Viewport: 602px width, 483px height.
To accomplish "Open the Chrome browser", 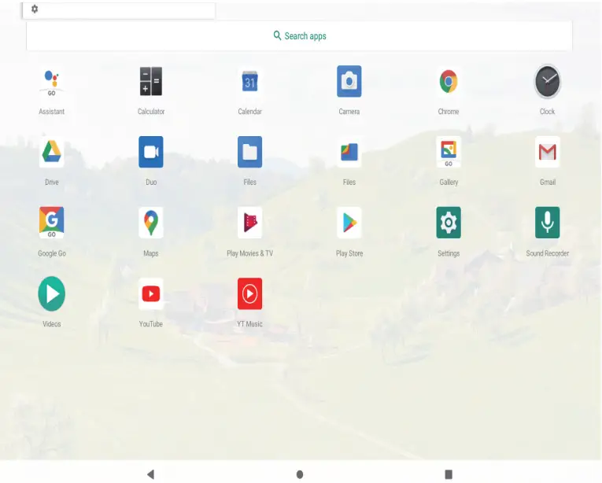I will pos(449,81).
